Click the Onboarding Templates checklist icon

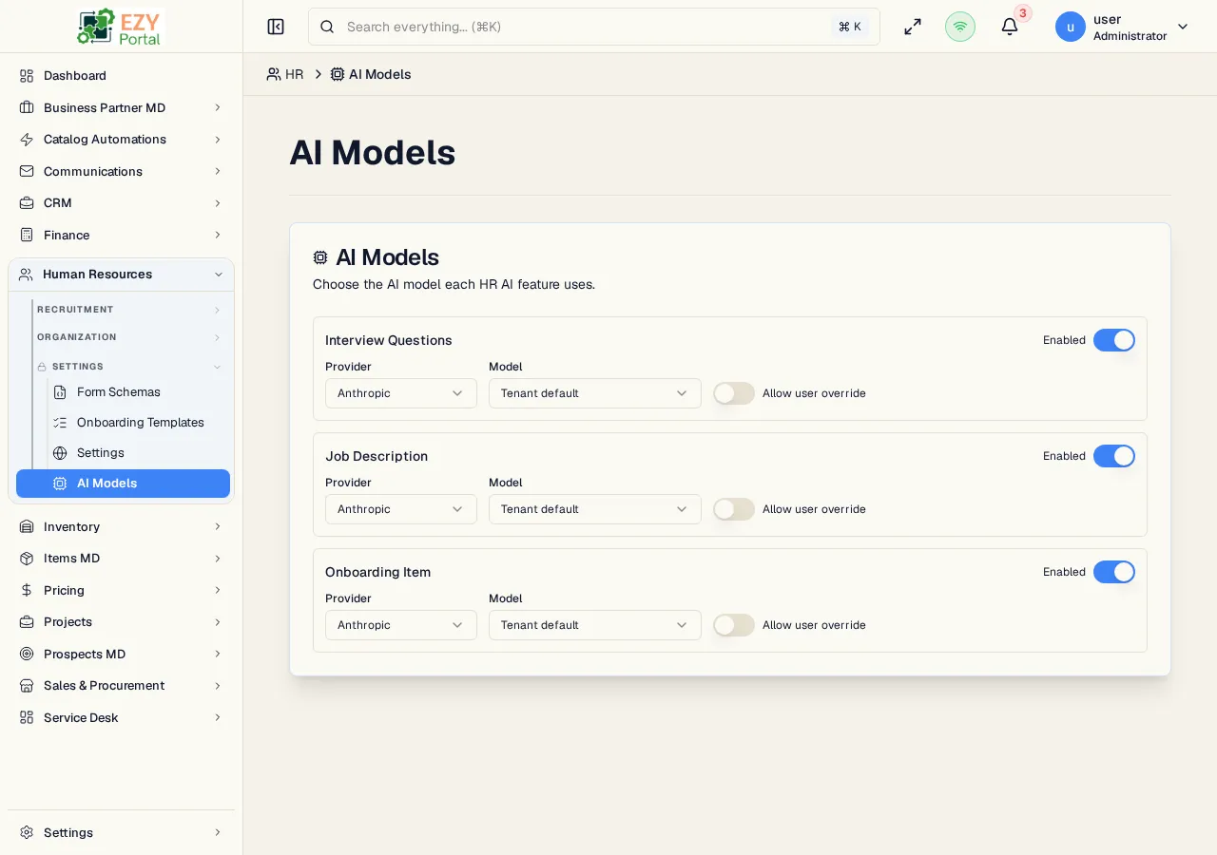60,423
